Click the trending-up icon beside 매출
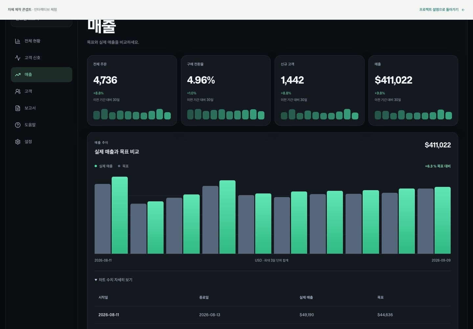 (18, 75)
